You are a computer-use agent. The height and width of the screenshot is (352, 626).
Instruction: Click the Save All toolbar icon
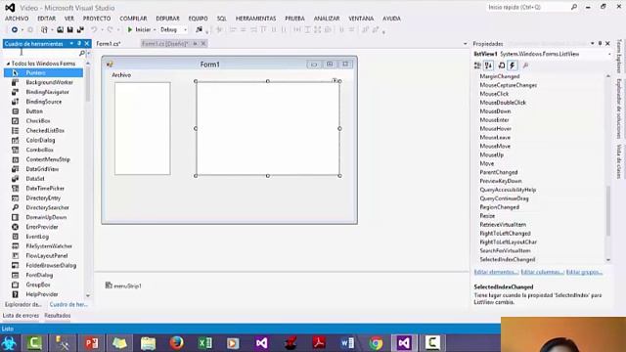click(x=80, y=29)
